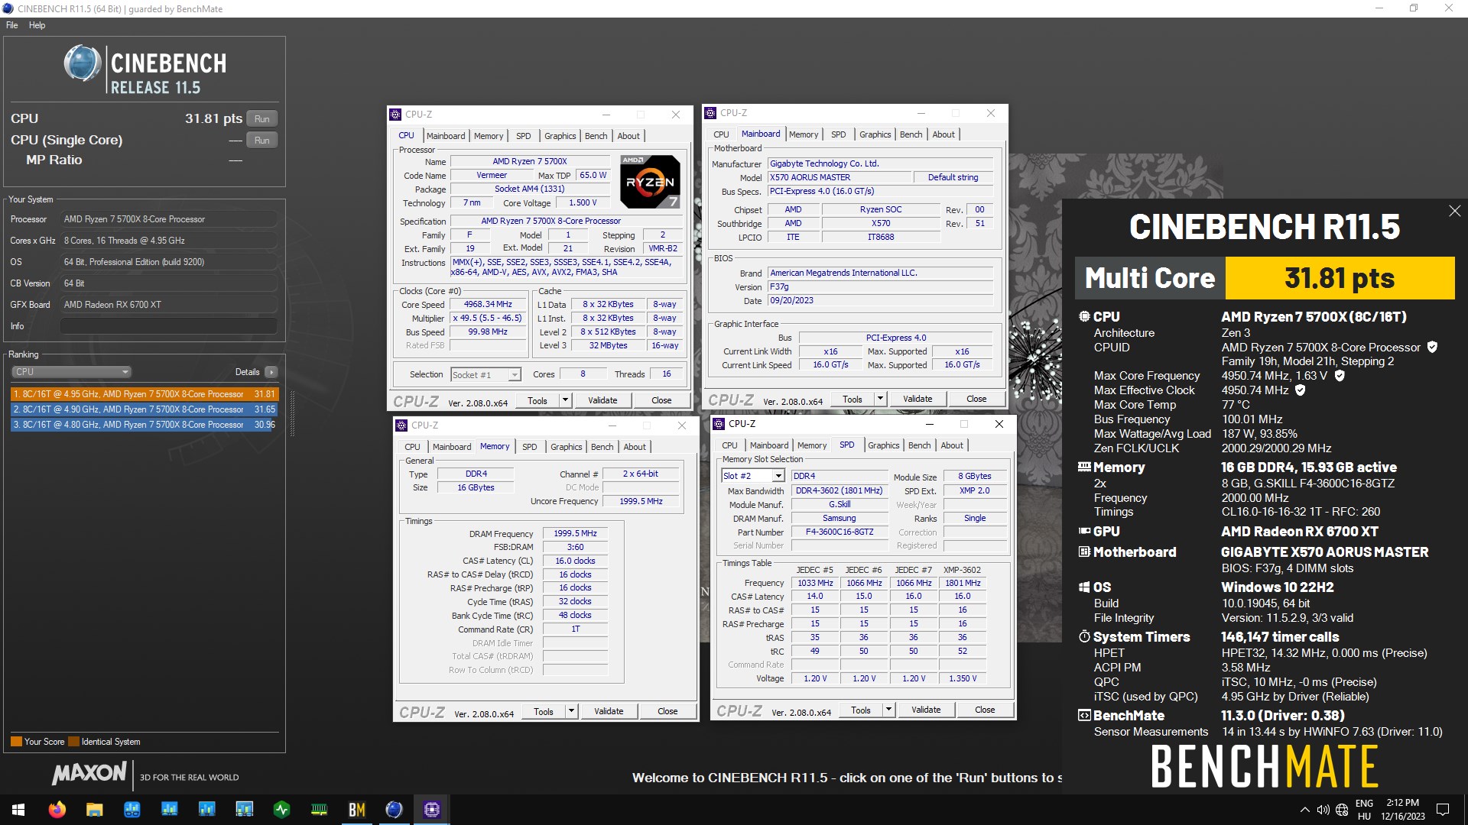
Task: Click the verified shield by Max Effective Clock
Action: click(x=1300, y=390)
